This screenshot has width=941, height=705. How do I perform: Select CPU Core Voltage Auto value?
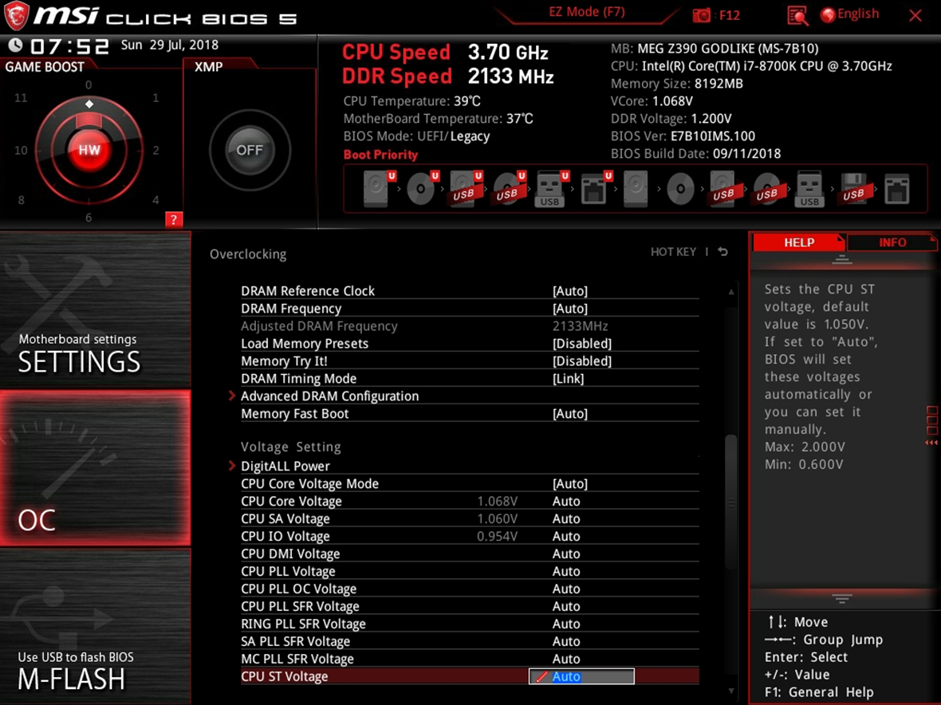(x=566, y=501)
